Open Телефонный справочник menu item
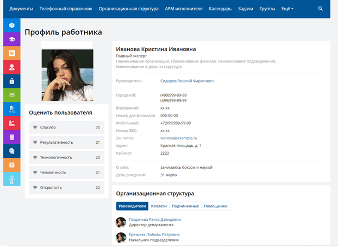Image resolution: width=339 pixels, height=248 pixels. coord(66,9)
